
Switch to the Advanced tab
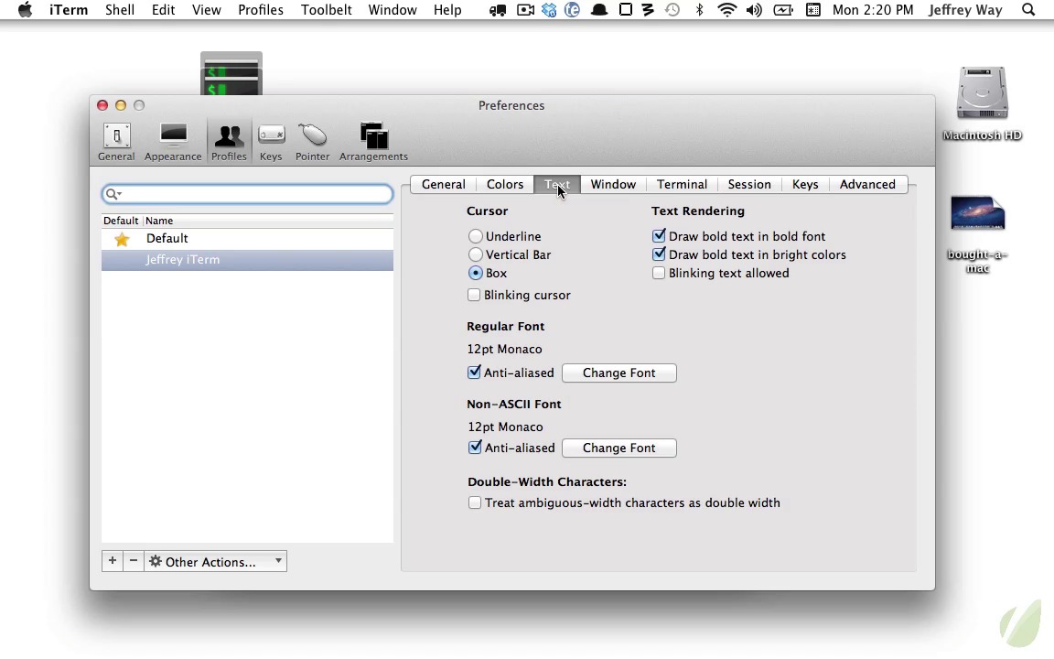[x=867, y=184]
